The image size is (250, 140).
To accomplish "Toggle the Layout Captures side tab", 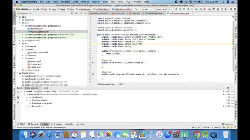I will pyautogui.click(x=14, y=112).
